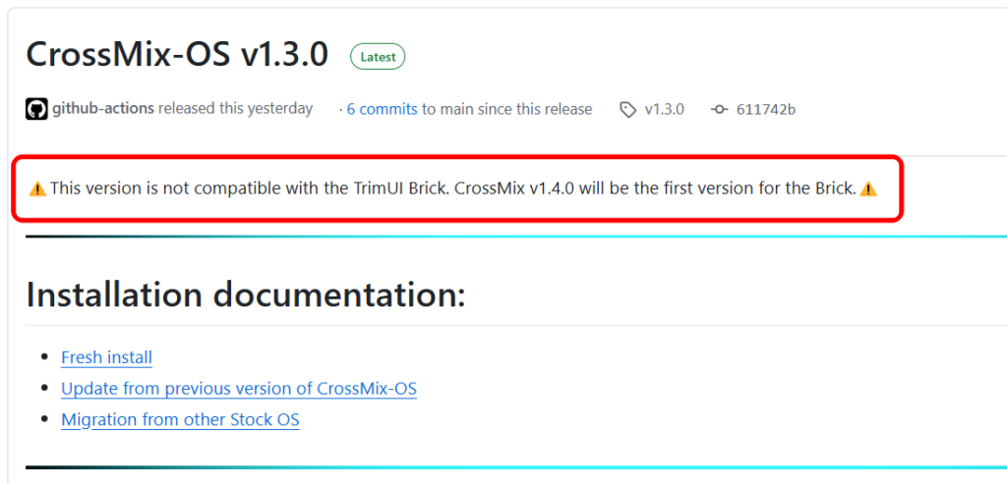
Task: Open the CrossMix-OS v1.3.0 release title
Action: coord(177,55)
